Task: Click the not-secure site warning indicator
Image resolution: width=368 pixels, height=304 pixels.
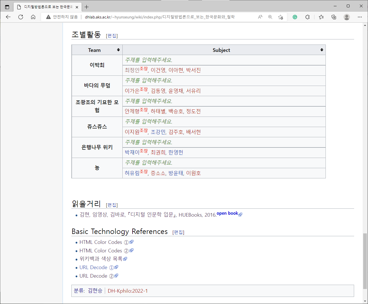Action: click(x=62, y=17)
